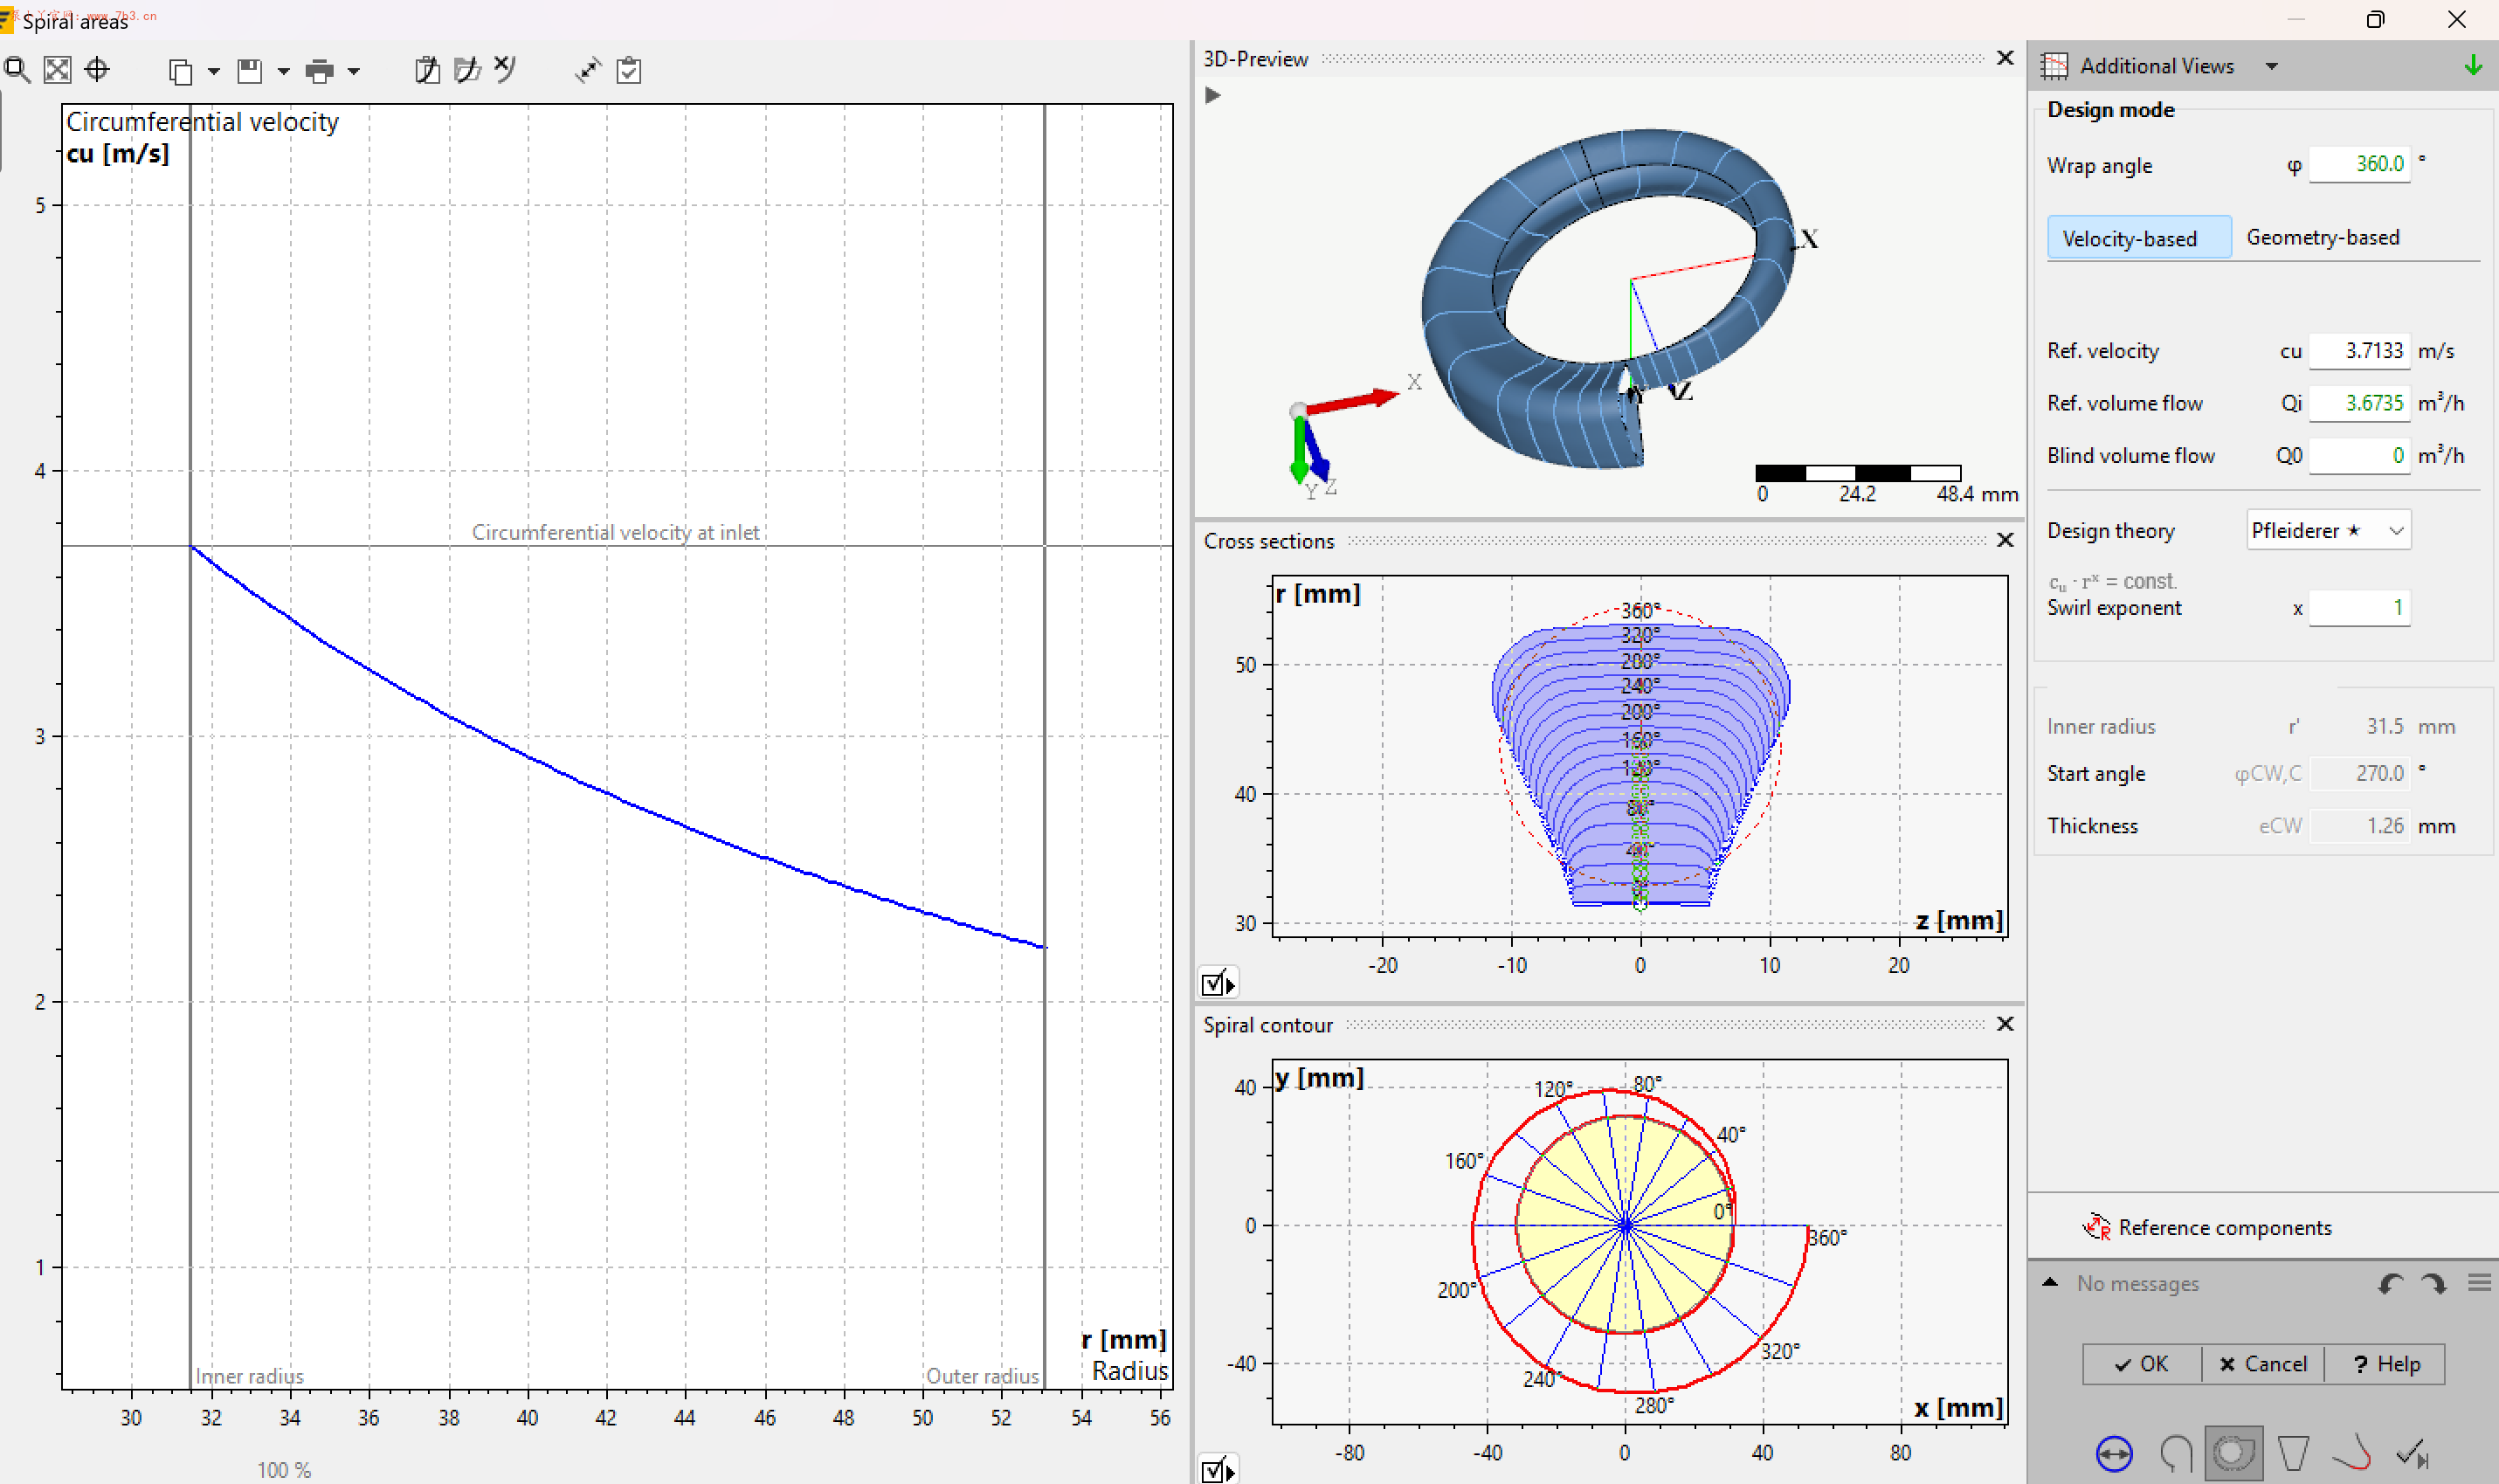This screenshot has height=1484, width=2499.
Task: Open the save icon dropdown arrow
Action: [x=283, y=71]
